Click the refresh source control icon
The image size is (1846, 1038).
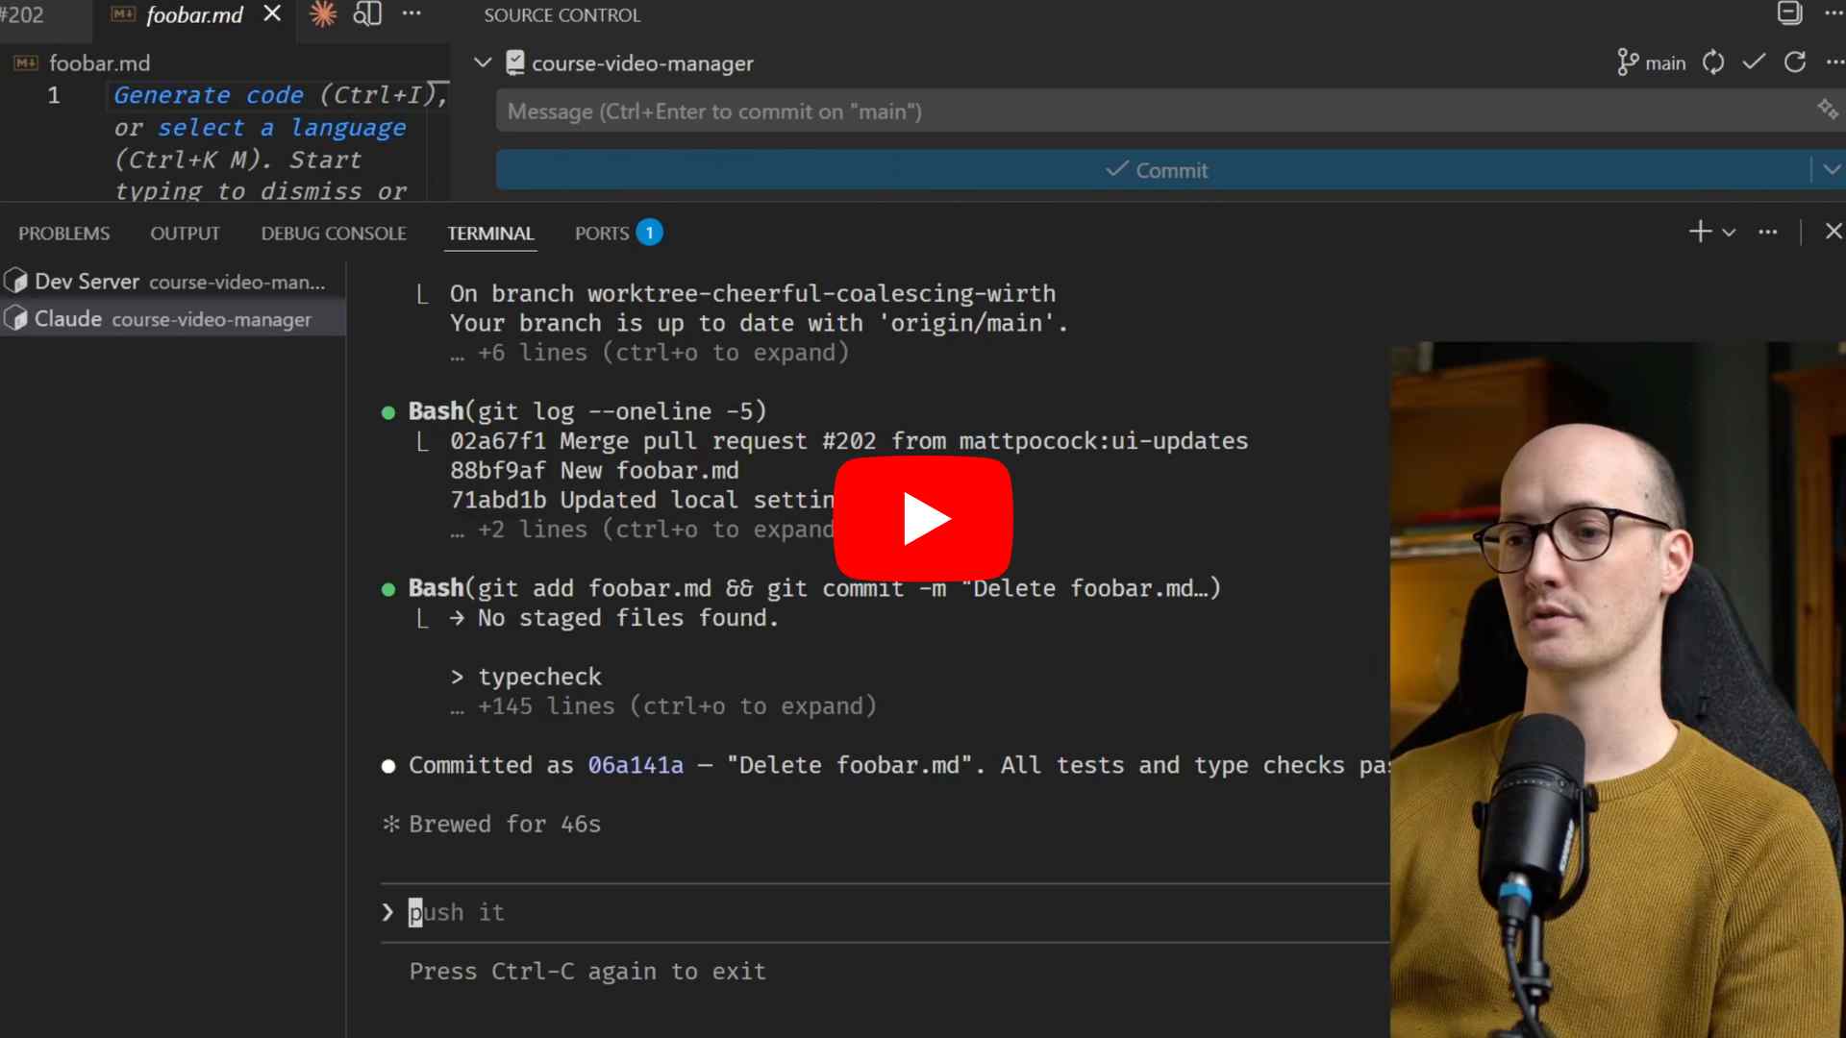[x=1795, y=62]
